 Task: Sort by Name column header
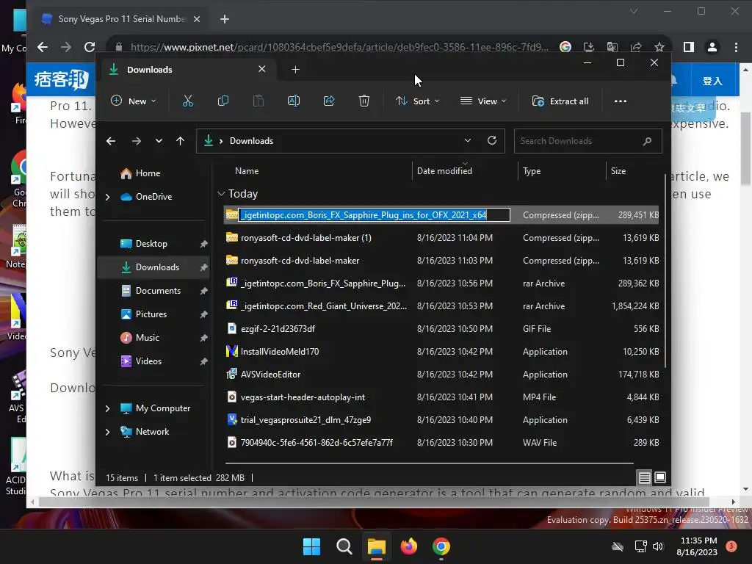(247, 170)
